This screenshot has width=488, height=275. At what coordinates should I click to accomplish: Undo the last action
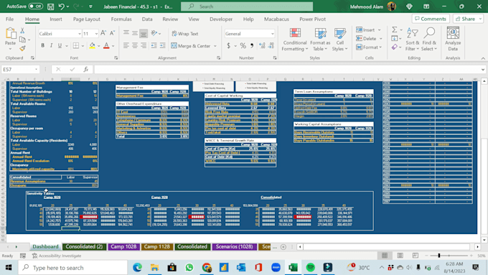point(61,6)
